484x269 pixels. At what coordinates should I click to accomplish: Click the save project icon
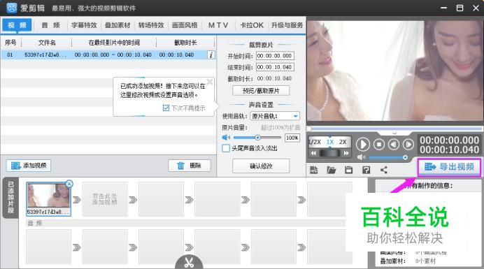click(x=348, y=170)
